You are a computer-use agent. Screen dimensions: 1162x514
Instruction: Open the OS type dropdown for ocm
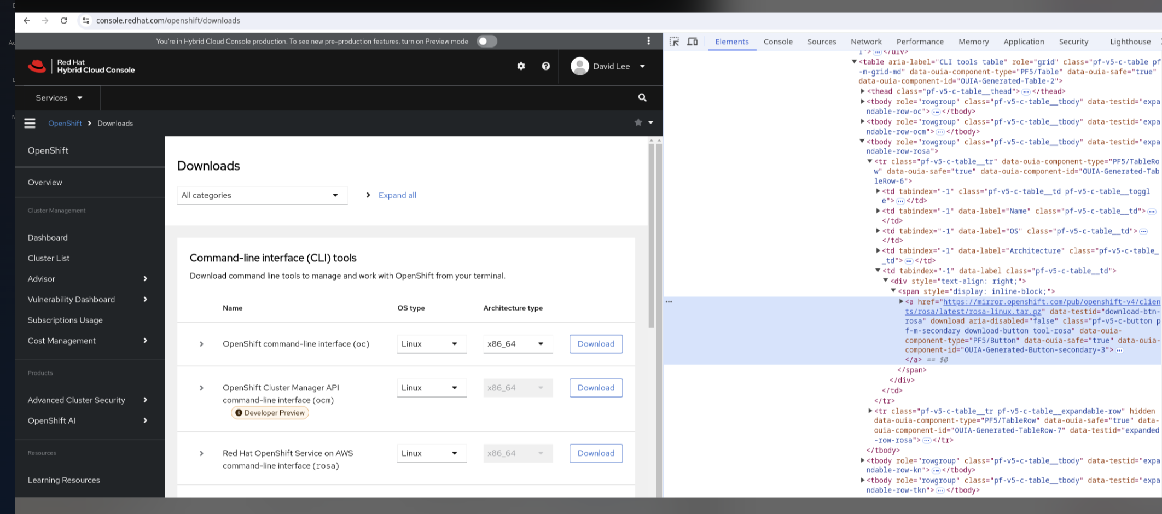(432, 388)
